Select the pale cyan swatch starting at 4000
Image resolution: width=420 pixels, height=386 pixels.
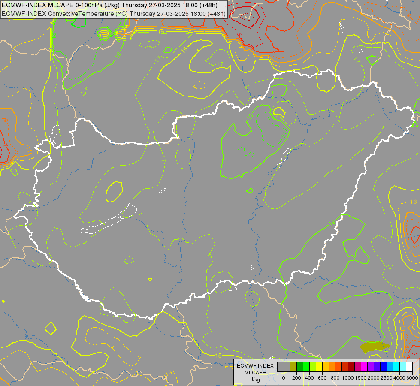pos(403,367)
